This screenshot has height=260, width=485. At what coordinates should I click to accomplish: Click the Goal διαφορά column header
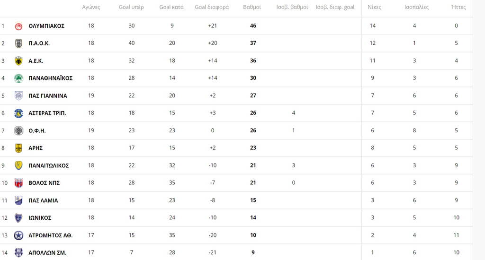tap(212, 8)
